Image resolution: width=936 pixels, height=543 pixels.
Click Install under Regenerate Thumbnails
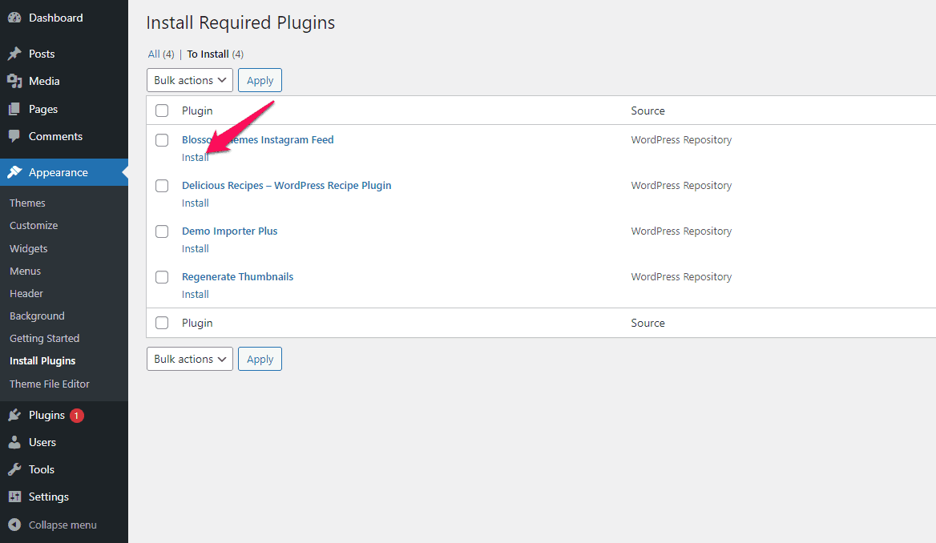(196, 294)
